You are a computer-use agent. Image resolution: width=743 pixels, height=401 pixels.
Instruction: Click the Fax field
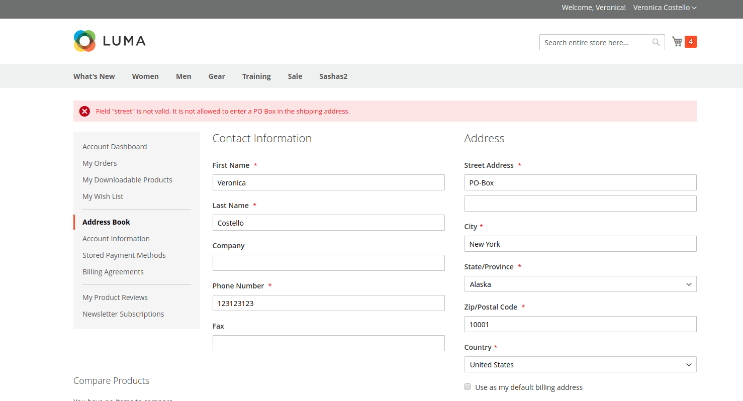point(329,343)
